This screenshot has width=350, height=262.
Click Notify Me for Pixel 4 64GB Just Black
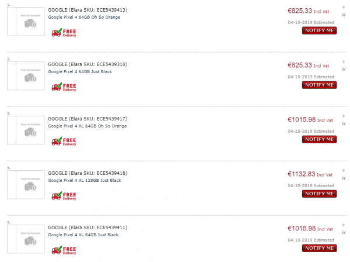click(x=319, y=85)
